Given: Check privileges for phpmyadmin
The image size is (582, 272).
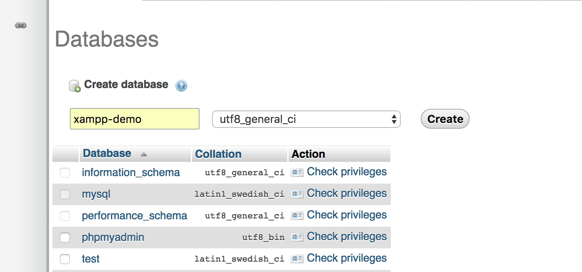Looking at the screenshot, I should (347, 236).
